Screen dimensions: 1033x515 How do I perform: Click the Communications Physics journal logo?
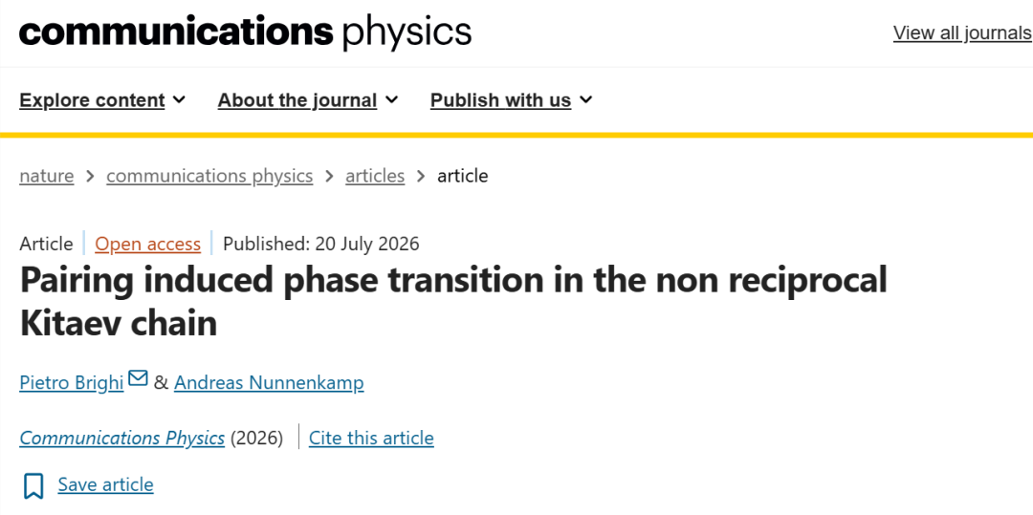pos(245,32)
